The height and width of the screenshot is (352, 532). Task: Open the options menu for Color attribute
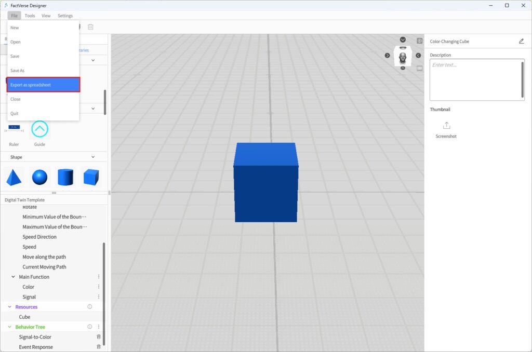pyautogui.click(x=99, y=287)
